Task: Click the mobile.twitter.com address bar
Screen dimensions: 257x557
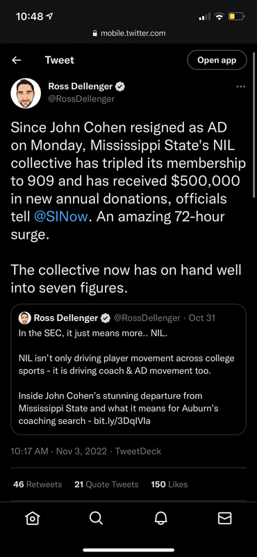Action: tap(128, 33)
